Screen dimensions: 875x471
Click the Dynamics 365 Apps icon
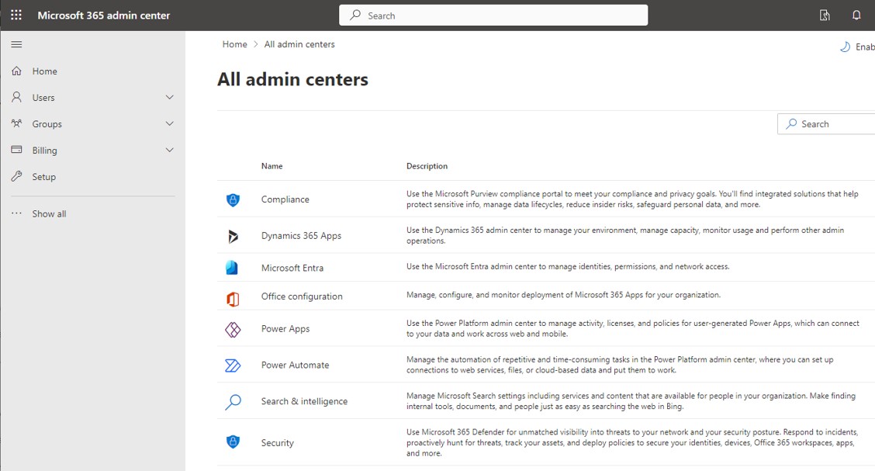(x=233, y=236)
